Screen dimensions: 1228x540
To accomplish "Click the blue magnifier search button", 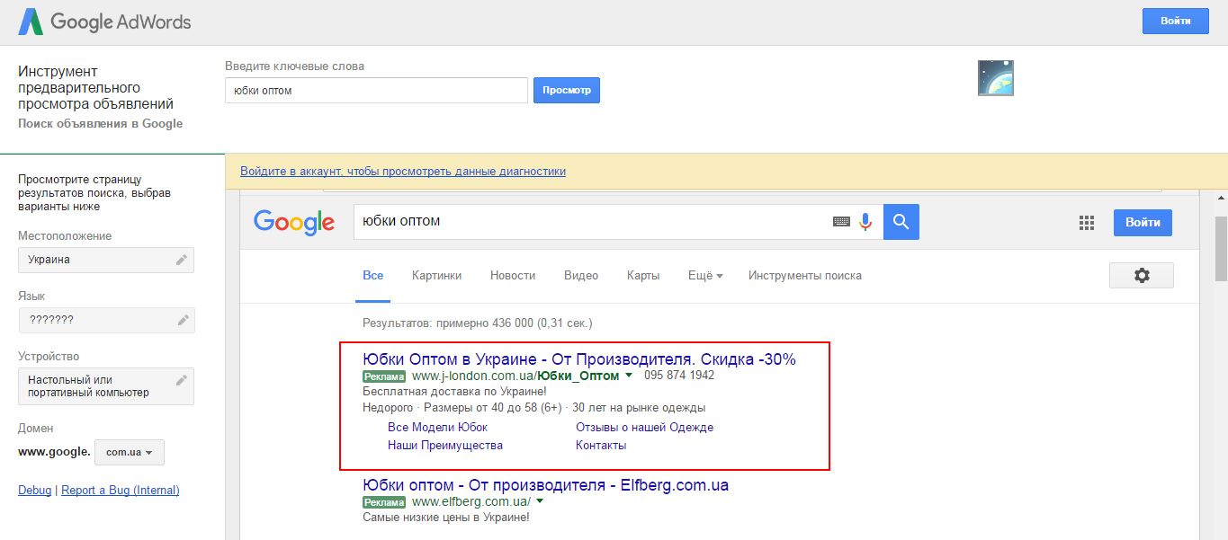I will coord(901,221).
